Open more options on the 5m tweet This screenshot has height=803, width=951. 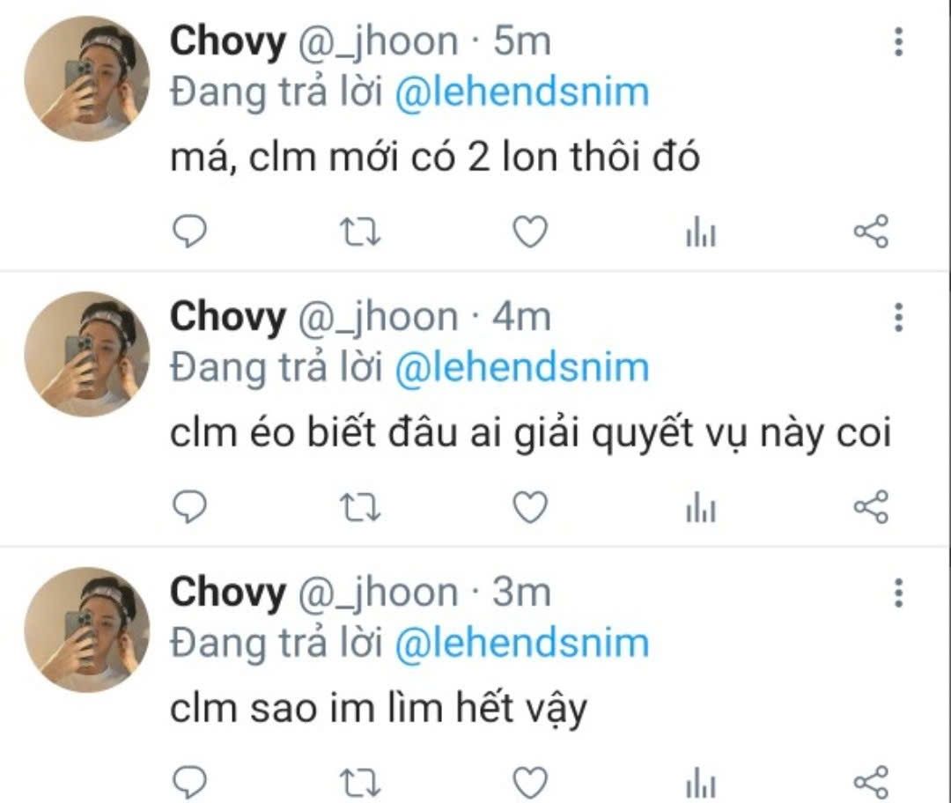tap(899, 42)
